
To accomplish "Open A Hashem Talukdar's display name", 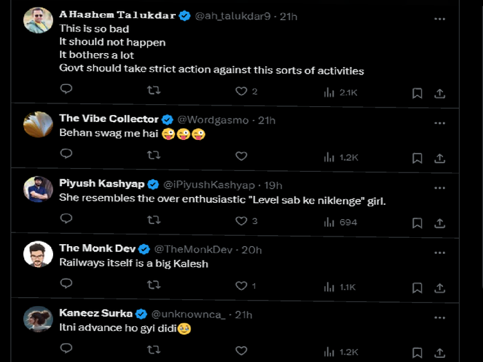I will tap(117, 14).
